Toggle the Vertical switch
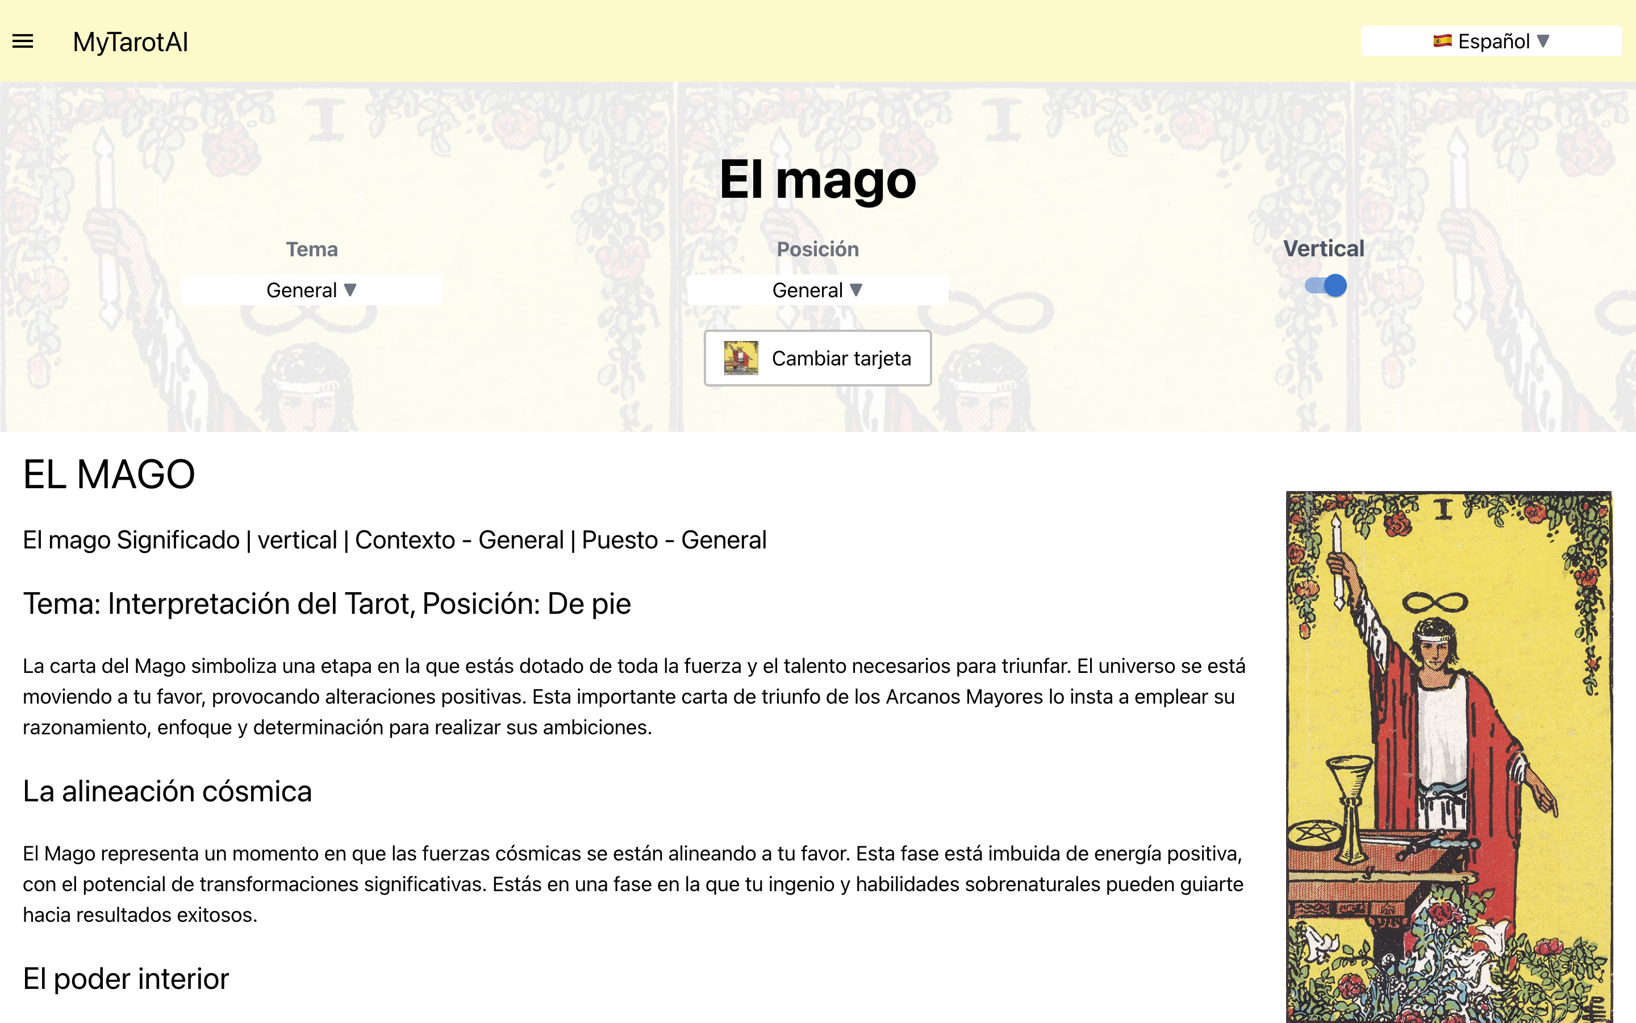 point(1325,285)
